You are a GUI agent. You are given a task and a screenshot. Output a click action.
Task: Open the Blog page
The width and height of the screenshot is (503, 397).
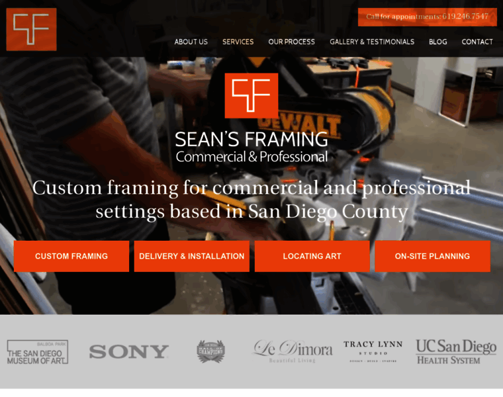click(x=438, y=42)
